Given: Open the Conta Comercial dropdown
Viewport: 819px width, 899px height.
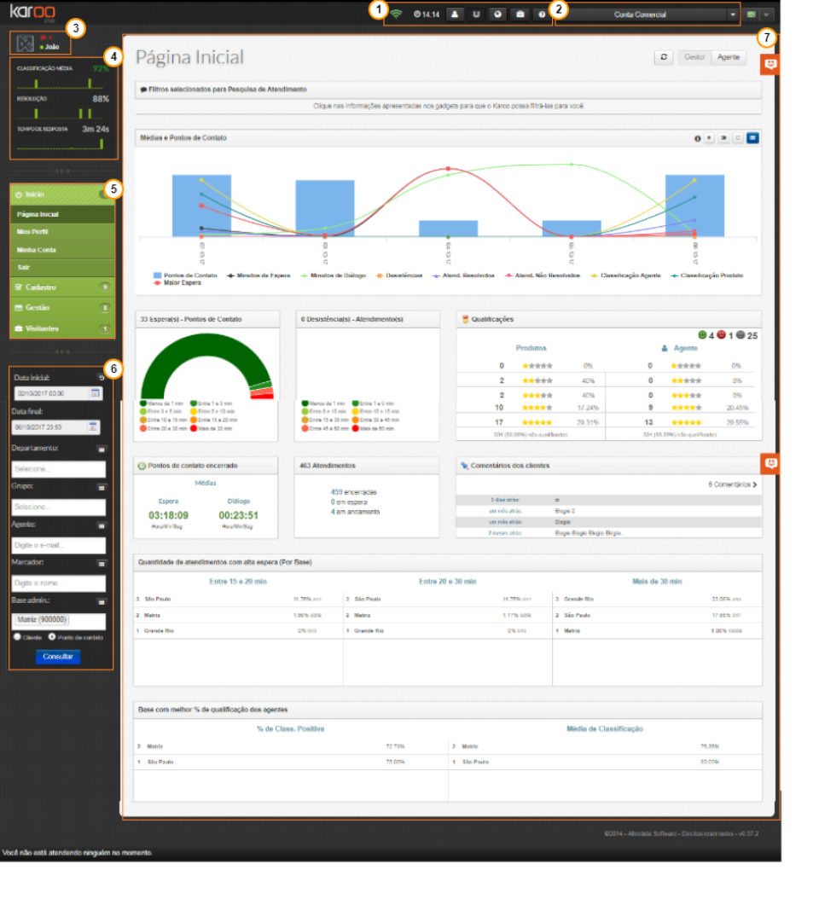Looking at the screenshot, I should [648, 14].
